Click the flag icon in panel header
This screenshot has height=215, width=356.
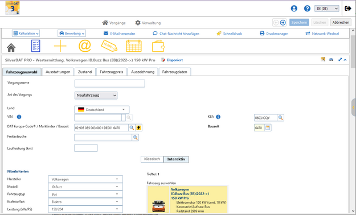(x=323, y=59)
